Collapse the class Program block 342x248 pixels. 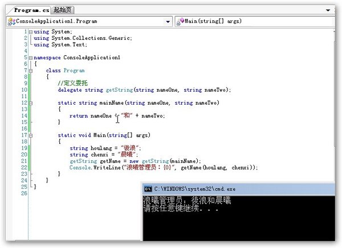click(30, 71)
